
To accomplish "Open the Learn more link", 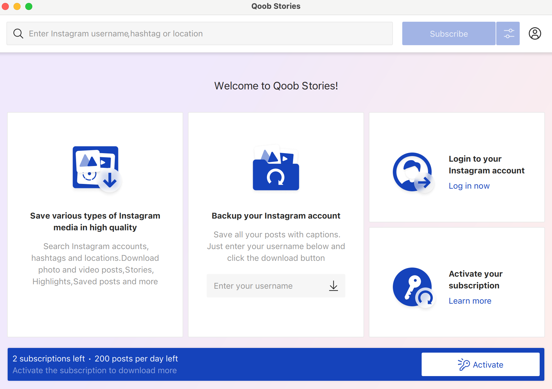I will [x=470, y=301].
